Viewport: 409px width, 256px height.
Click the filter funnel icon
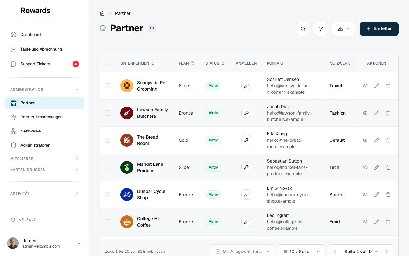[x=321, y=29]
